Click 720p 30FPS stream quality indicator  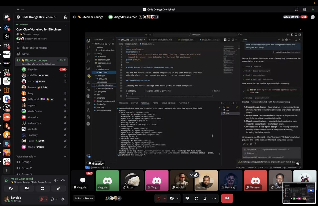pyautogui.click(x=291, y=17)
